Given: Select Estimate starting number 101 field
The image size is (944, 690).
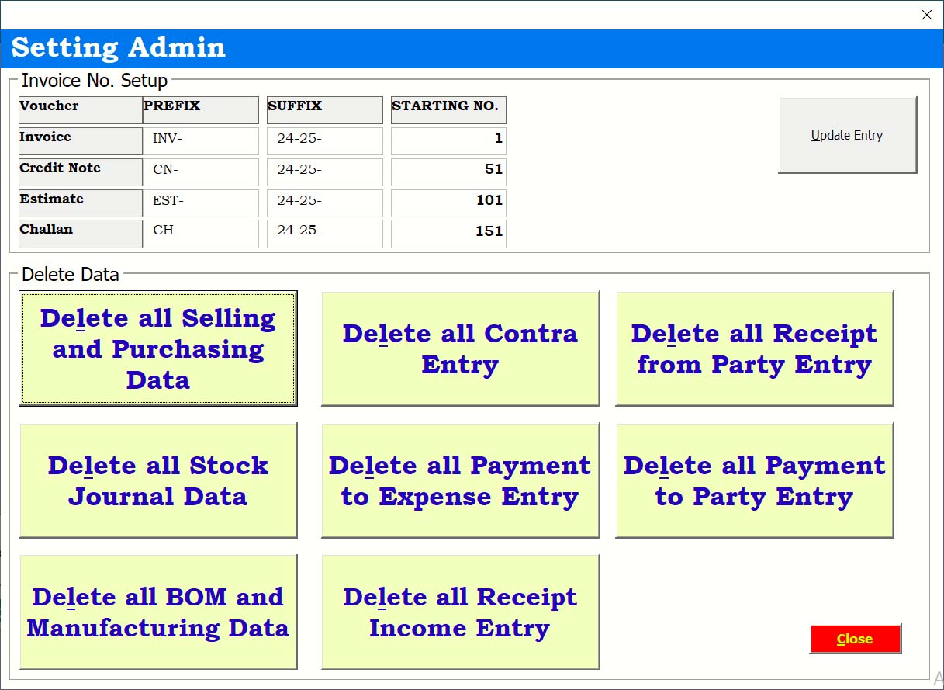Looking at the screenshot, I should tap(448, 203).
